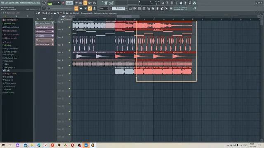
Task: Open the PATTERNS menu
Action: [16, 3]
